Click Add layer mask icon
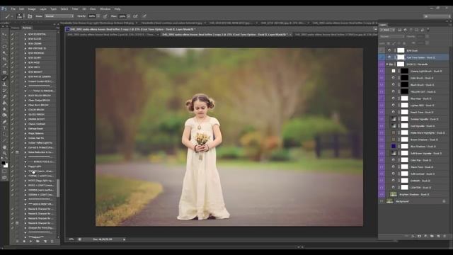 (419, 236)
